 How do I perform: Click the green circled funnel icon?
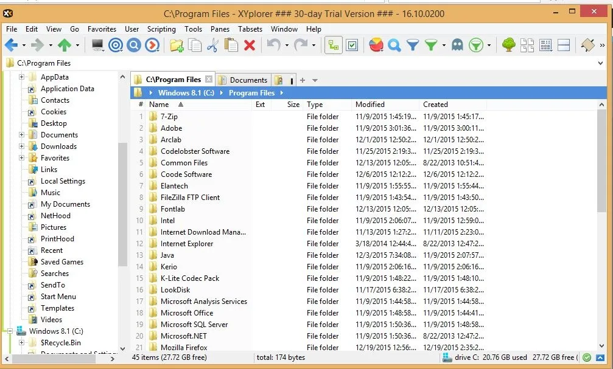click(476, 46)
